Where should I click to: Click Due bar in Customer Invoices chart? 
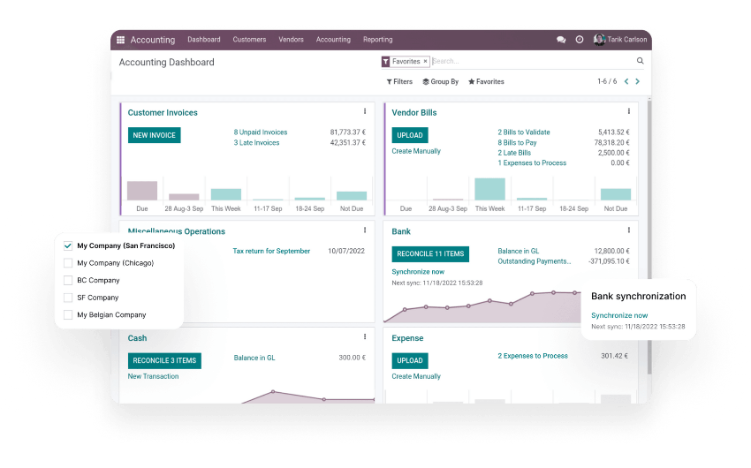click(142, 191)
